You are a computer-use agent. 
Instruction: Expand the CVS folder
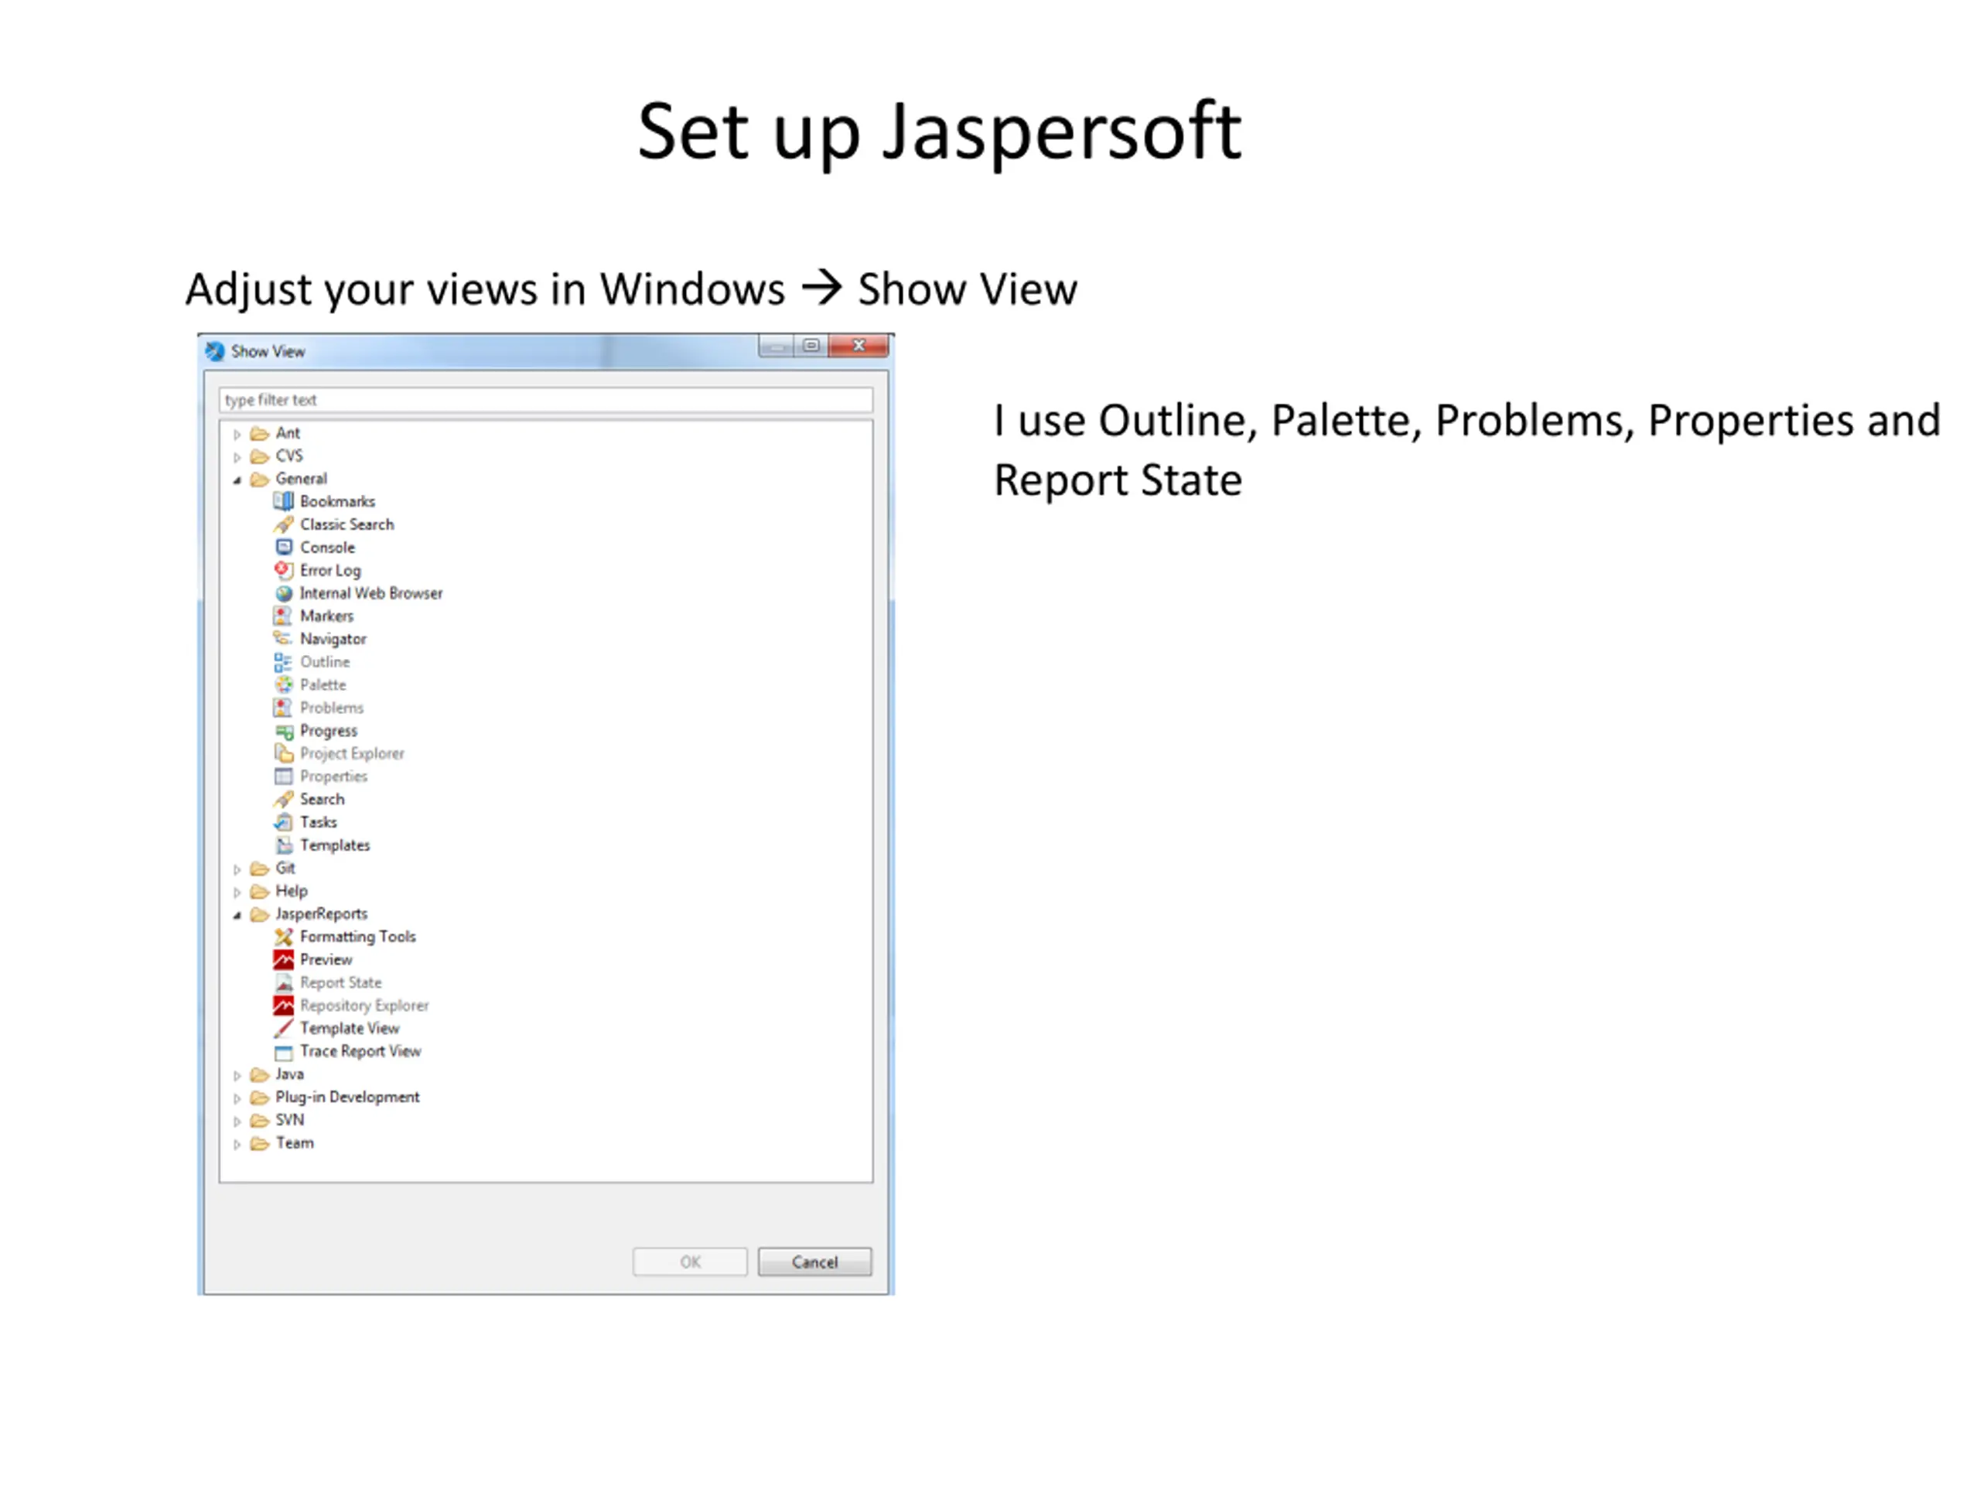[237, 457]
